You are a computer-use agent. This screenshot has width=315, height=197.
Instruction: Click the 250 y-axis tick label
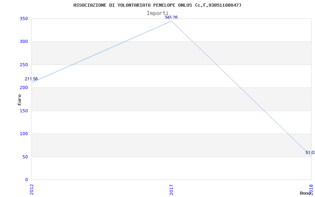click(x=24, y=65)
